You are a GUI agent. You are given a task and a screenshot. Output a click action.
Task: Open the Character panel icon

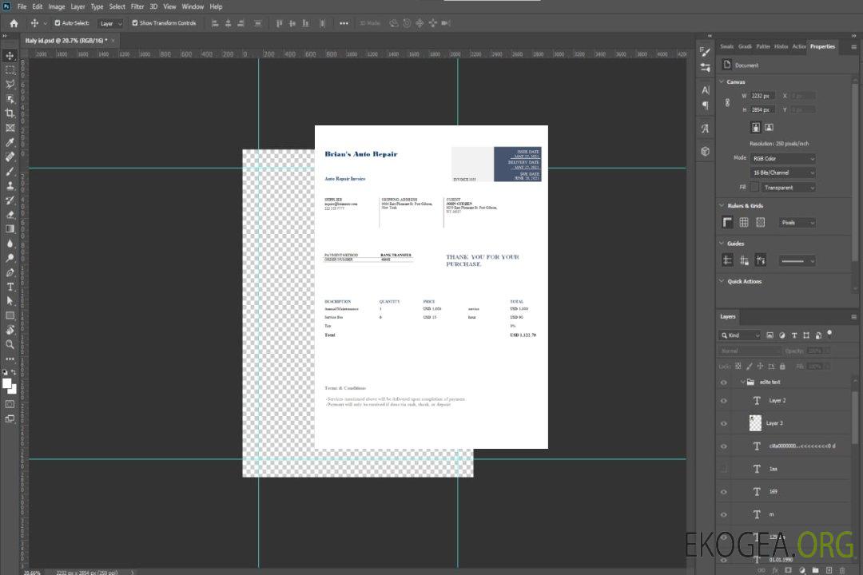click(706, 89)
